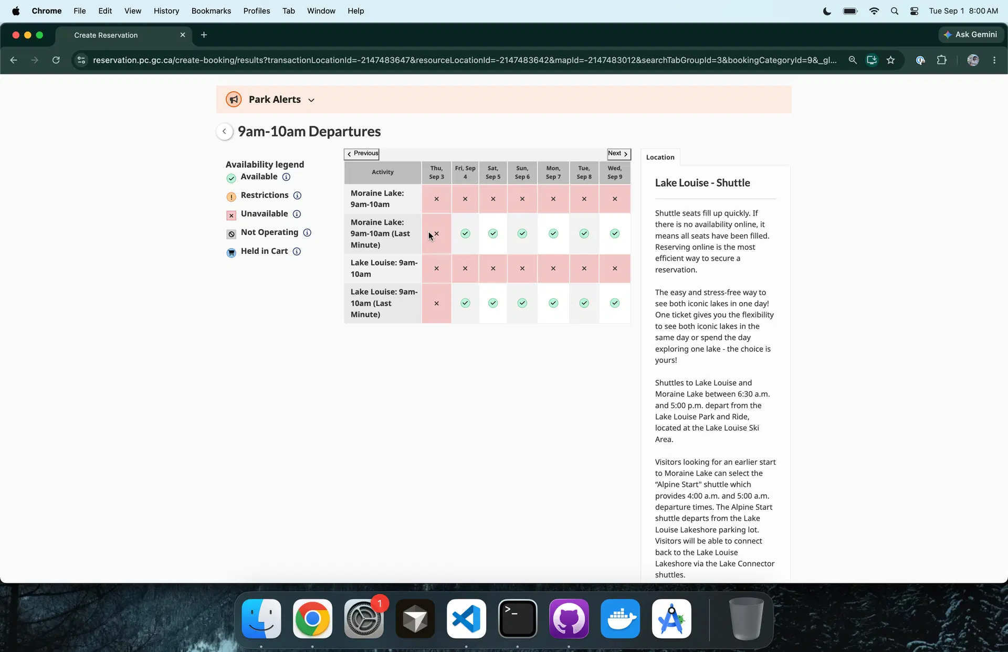1008x652 pixels.
Task: Show info for Held in Cart legend item
Action: [297, 251]
